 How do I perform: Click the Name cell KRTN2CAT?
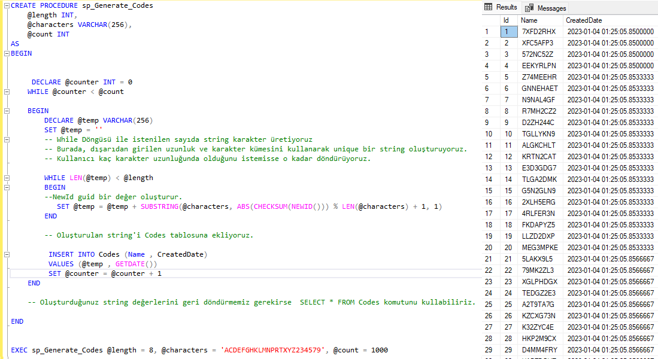click(x=539, y=156)
